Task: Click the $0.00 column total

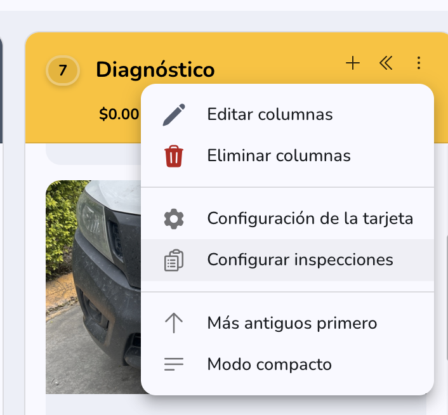Action: tap(119, 114)
